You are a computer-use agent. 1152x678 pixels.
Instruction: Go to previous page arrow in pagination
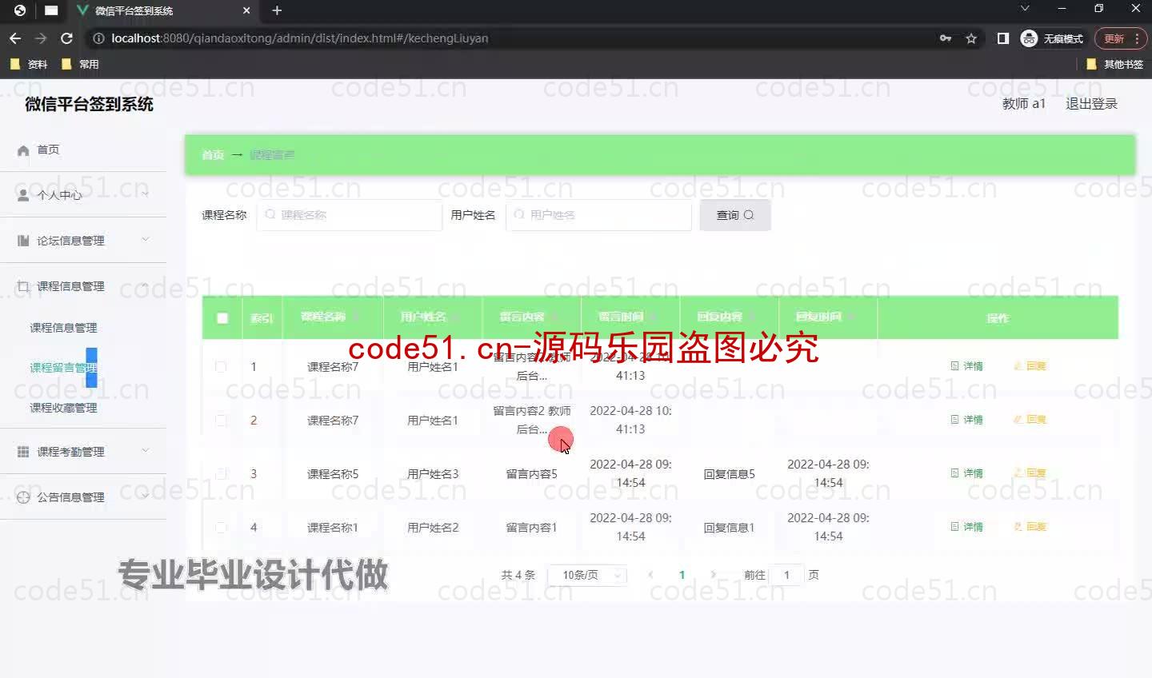pyautogui.click(x=650, y=575)
